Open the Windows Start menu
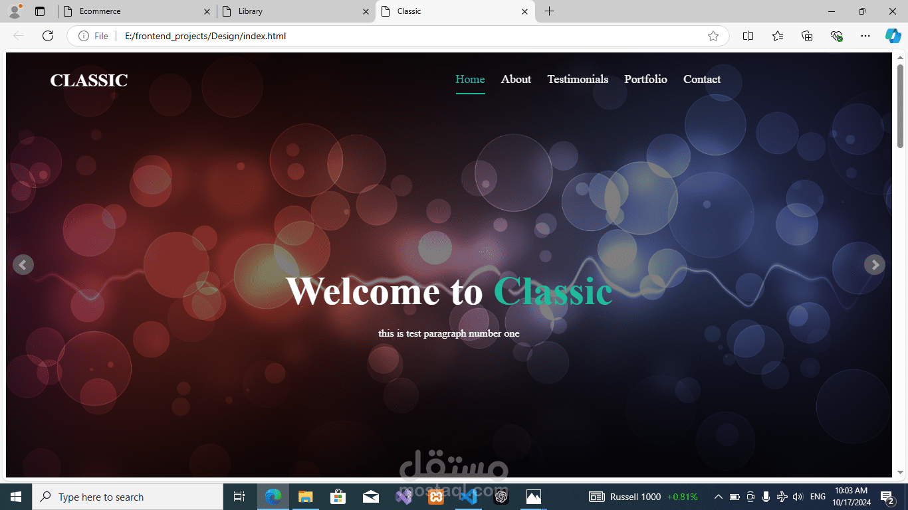This screenshot has width=908, height=510. click(x=16, y=497)
